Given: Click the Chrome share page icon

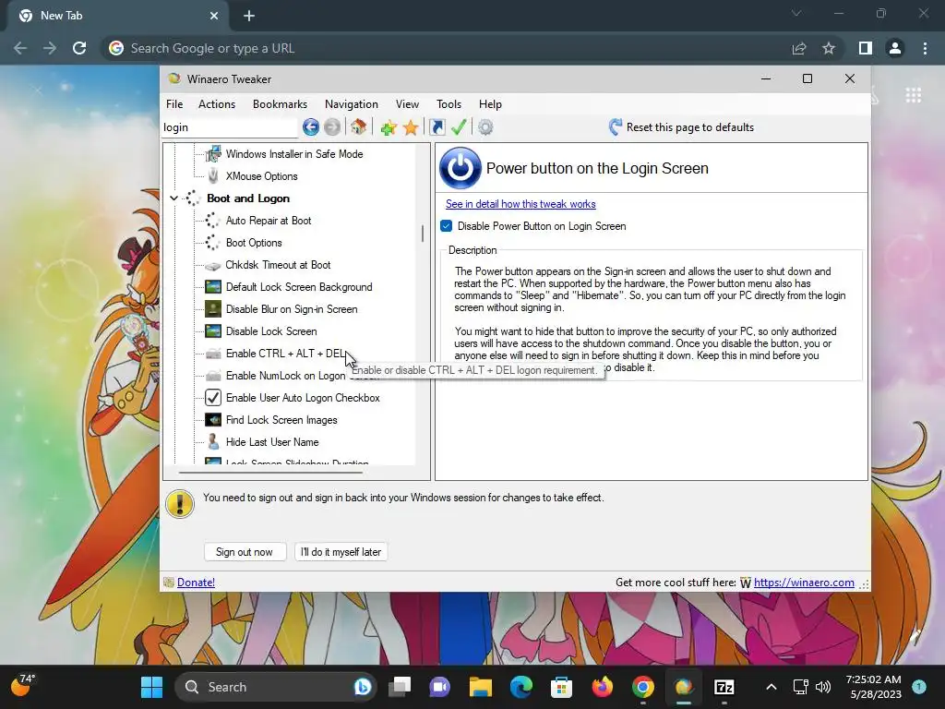Looking at the screenshot, I should pos(799,48).
